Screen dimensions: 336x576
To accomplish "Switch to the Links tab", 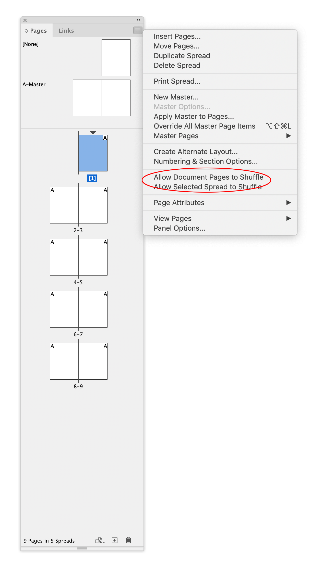I will (66, 30).
